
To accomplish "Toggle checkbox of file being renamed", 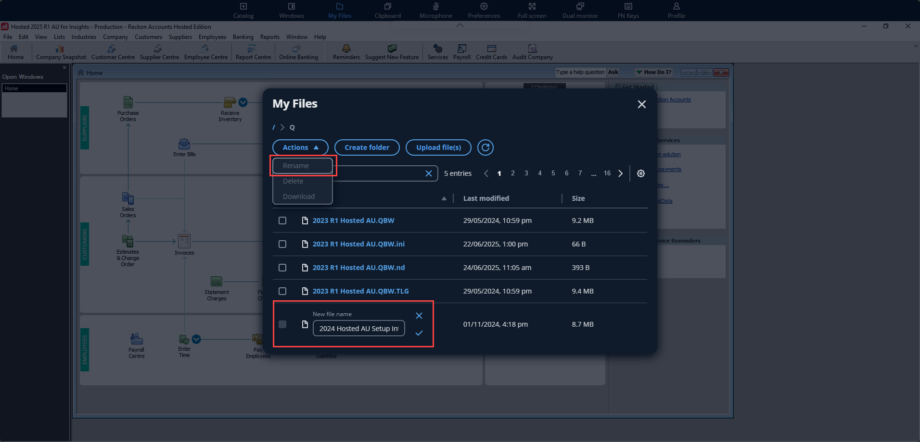I will click(282, 324).
